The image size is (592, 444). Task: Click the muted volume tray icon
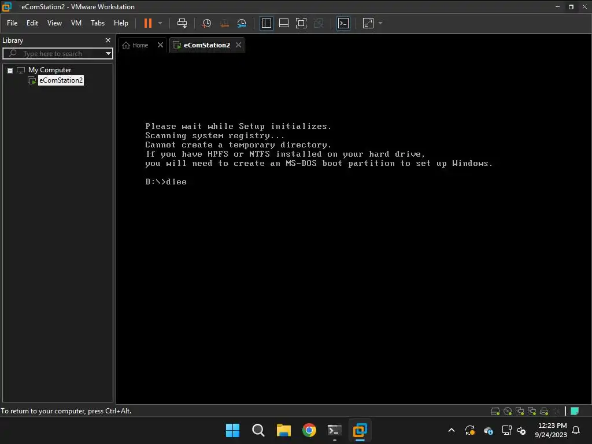pyautogui.click(x=521, y=430)
